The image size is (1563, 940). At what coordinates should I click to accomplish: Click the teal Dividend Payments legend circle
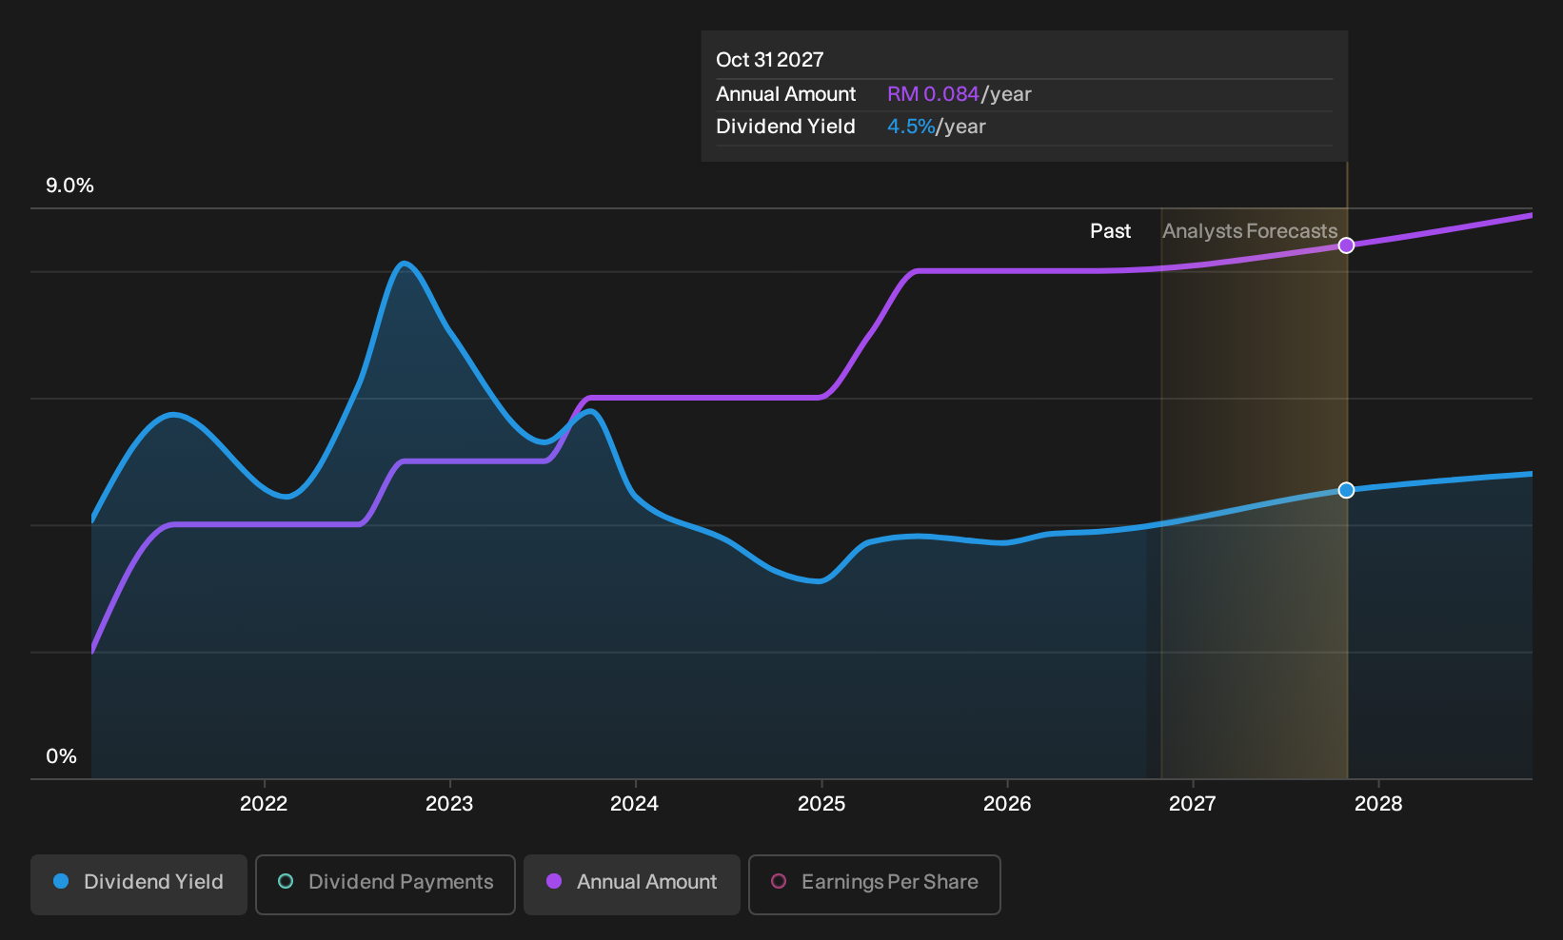286,882
